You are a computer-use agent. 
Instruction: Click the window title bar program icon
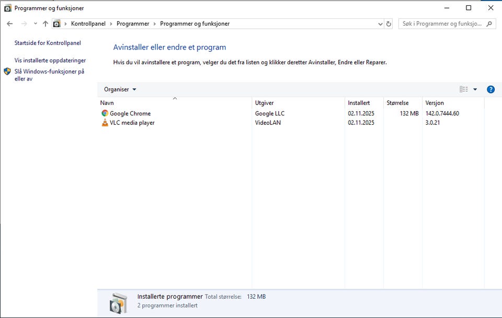(x=8, y=8)
